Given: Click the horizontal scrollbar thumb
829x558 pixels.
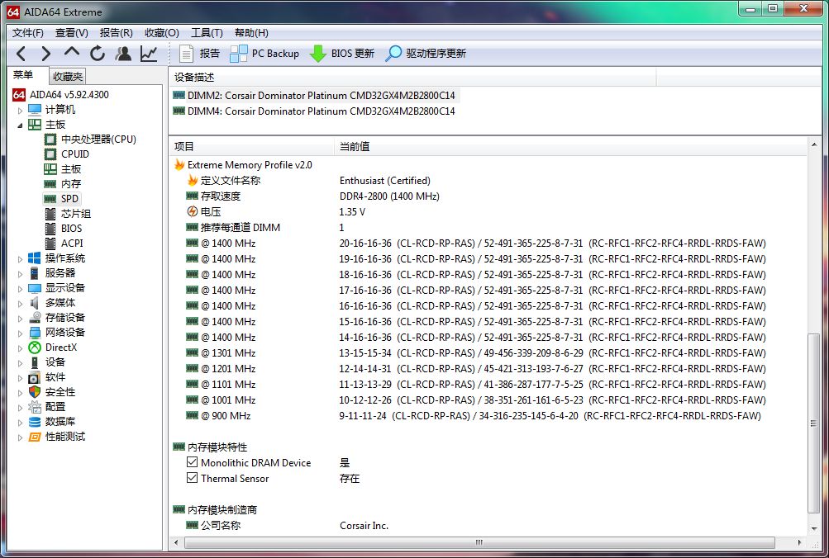Looking at the screenshot, I should point(479,542).
